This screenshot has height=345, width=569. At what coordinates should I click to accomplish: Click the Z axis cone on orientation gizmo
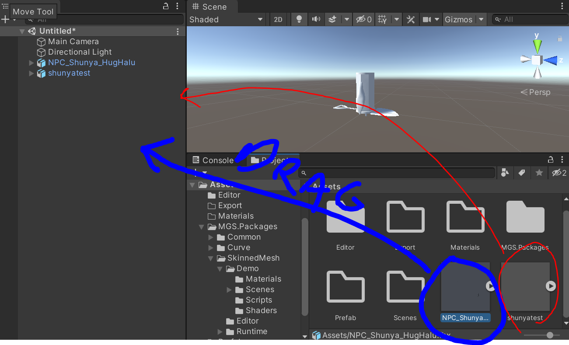551,60
